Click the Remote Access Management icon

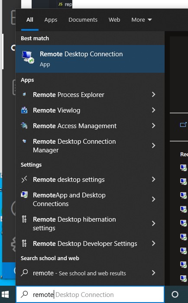pos(24,126)
